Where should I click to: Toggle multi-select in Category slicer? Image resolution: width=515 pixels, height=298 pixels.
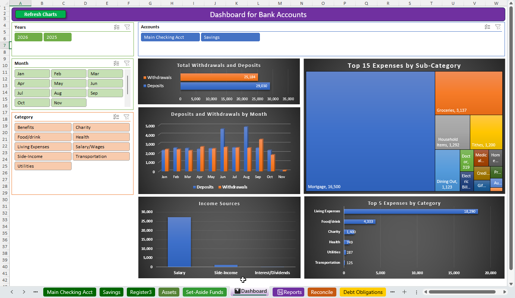click(117, 117)
